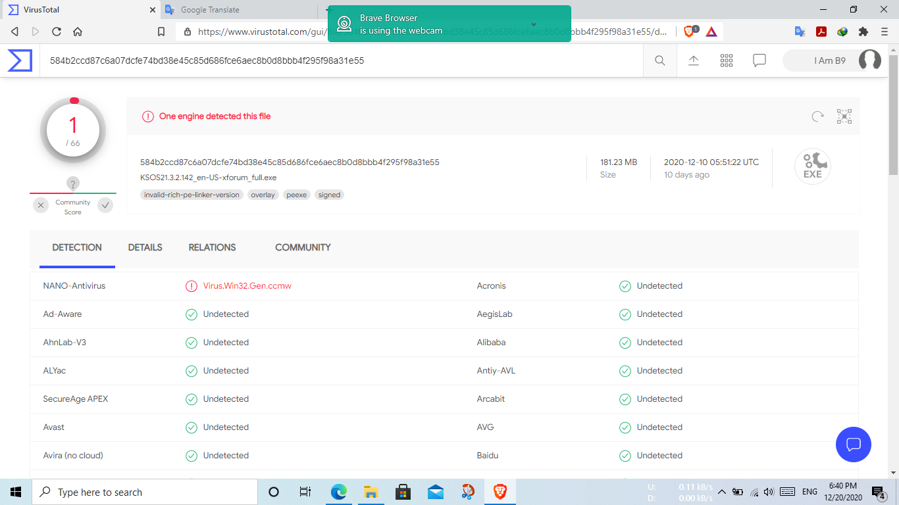Click the SecureAge APEX engine name
This screenshot has height=505, width=899.
click(x=76, y=399)
